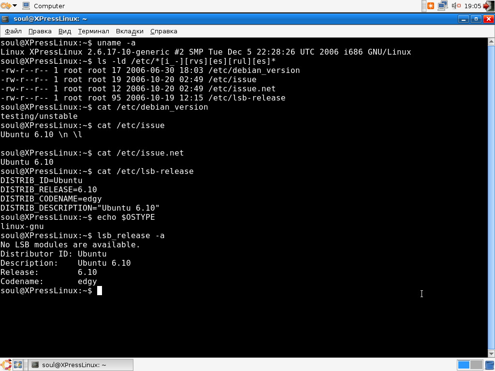This screenshot has width=495, height=371.
Task: Click the 'linux-gnu' output line
Action: [22, 227]
